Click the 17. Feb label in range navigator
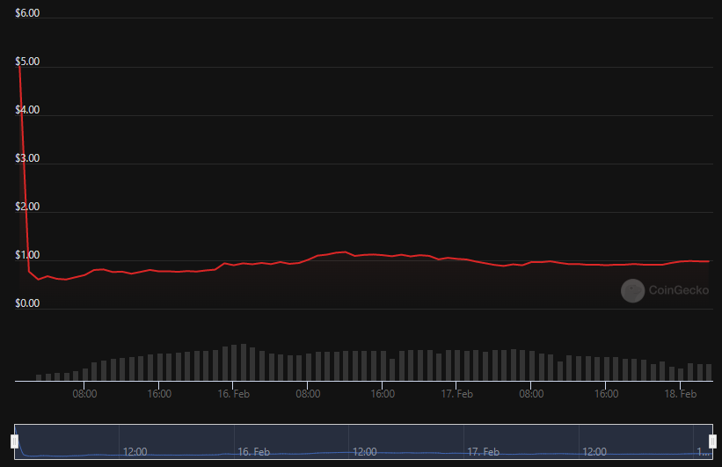722x467 pixels. click(x=484, y=452)
